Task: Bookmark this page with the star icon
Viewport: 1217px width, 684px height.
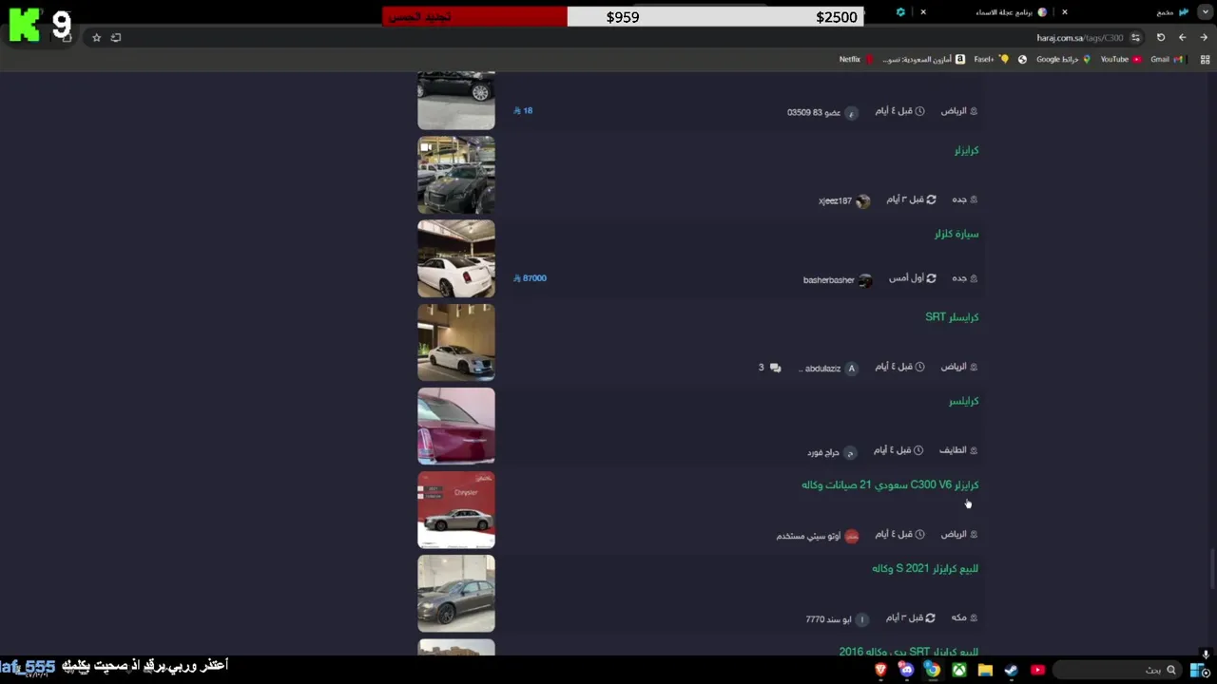Action: point(96,38)
